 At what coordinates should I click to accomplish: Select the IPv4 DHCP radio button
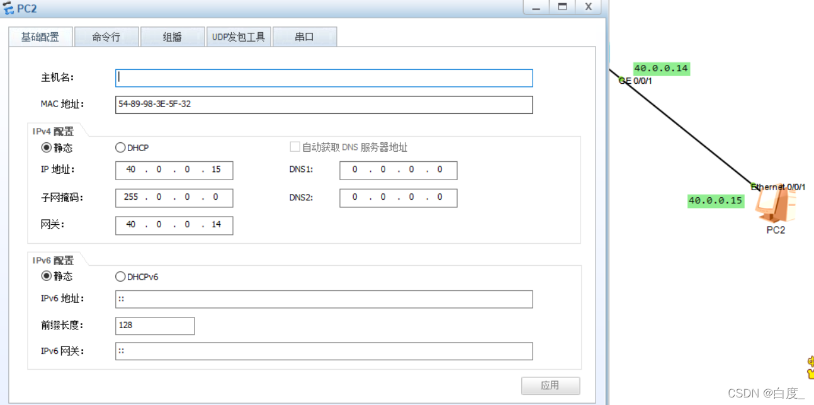click(x=120, y=148)
